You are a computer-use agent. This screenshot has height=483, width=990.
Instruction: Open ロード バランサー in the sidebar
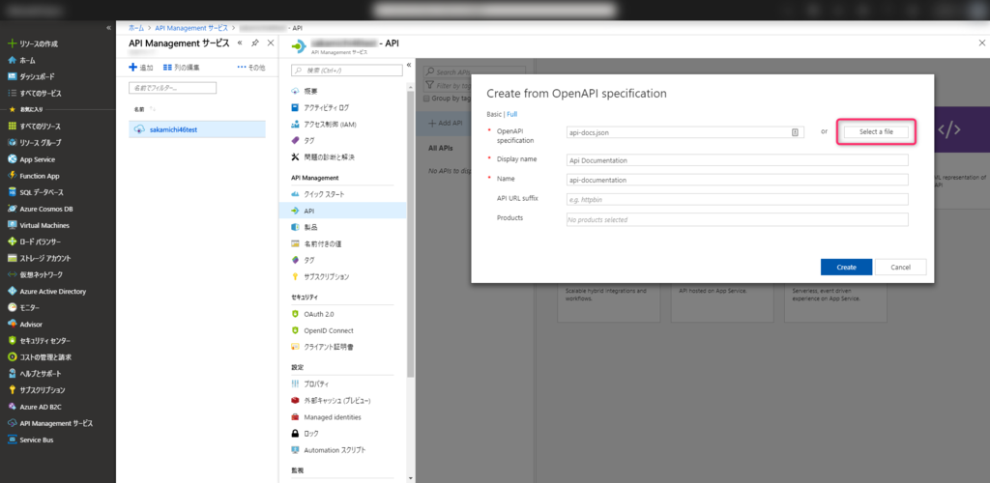pyautogui.click(x=36, y=241)
